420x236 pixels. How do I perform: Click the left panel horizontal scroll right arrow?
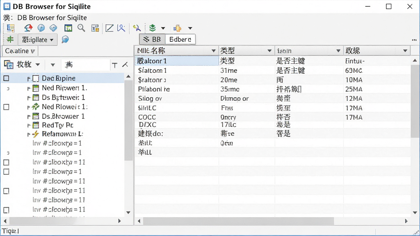click(119, 221)
